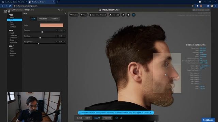Select Blend under Face
Image resolution: width=218 pixels, height=122 pixels.
click(12, 17)
